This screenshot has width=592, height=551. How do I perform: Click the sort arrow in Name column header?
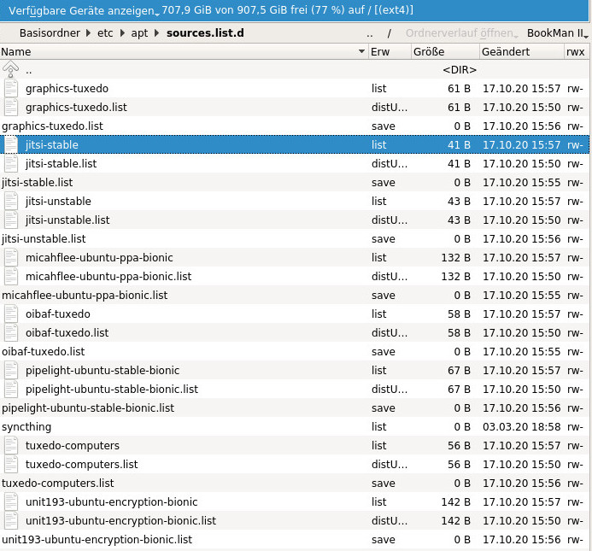pyautogui.click(x=361, y=51)
